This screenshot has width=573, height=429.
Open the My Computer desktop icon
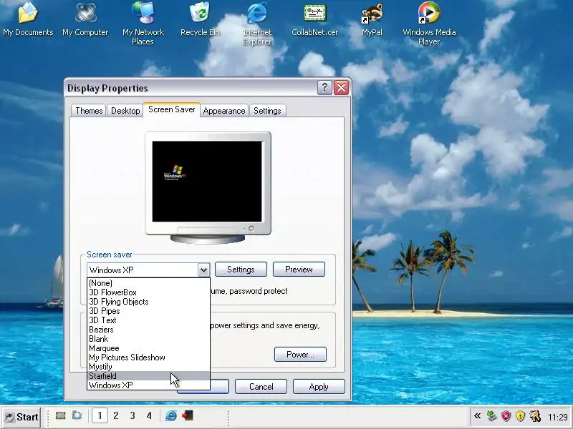click(85, 20)
